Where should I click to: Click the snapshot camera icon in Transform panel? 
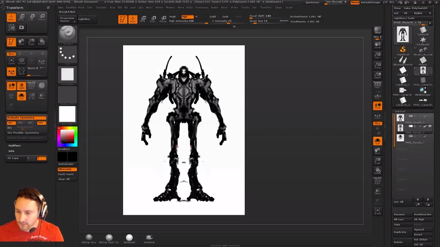point(21,27)
